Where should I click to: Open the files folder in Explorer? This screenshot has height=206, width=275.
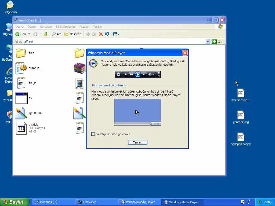21,53
